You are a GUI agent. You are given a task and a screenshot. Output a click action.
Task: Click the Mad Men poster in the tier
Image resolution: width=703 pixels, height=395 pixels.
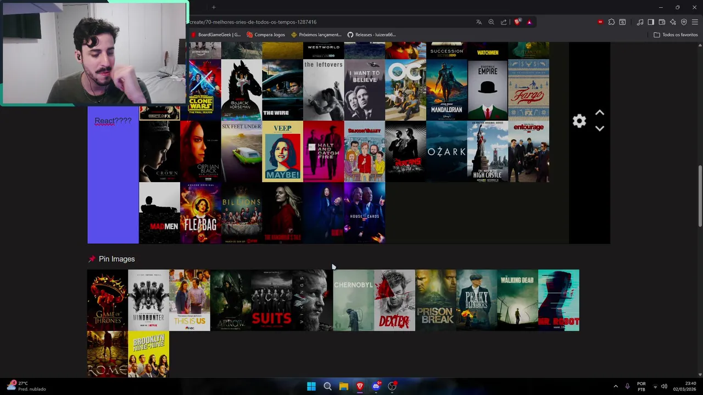159,213
